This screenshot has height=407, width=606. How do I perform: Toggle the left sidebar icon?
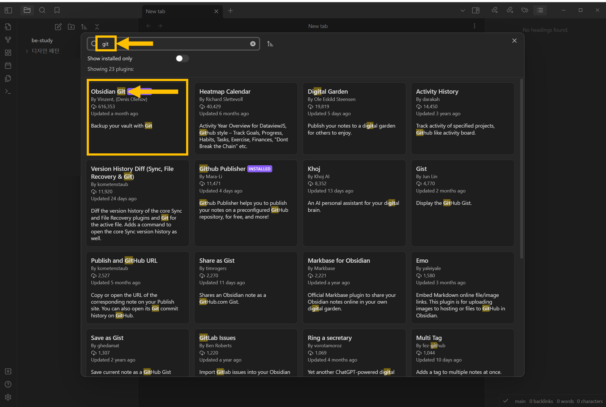click(x=8, y=10)
